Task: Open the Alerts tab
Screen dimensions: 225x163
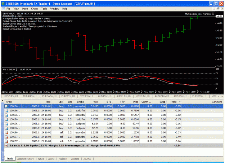Action: [x=51, y=159]
